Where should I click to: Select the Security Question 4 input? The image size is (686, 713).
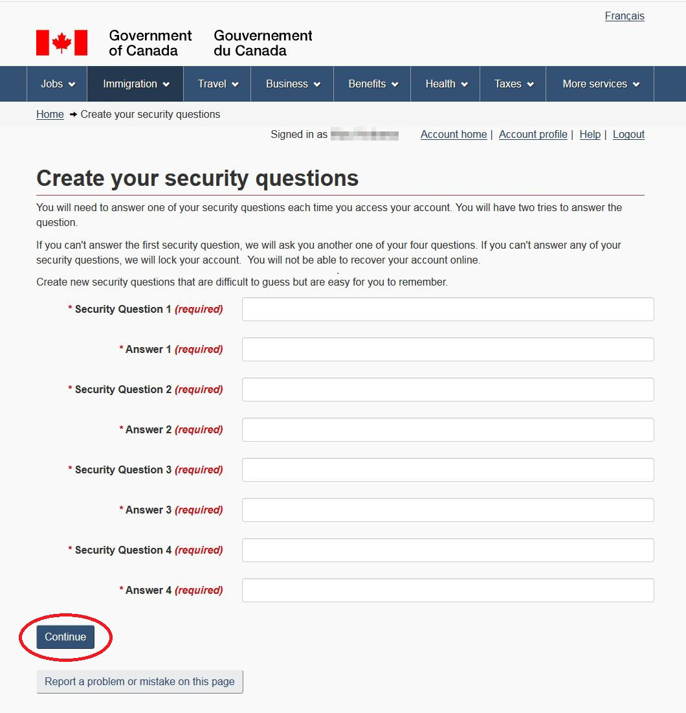click(448, 550)
